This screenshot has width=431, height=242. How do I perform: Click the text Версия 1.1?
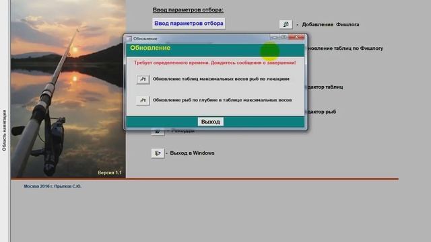109,173
